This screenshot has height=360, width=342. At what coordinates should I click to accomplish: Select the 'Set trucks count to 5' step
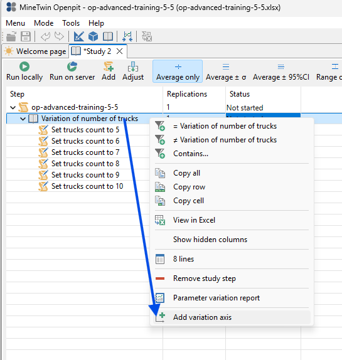pyautogui.click(x=85, y=130)
